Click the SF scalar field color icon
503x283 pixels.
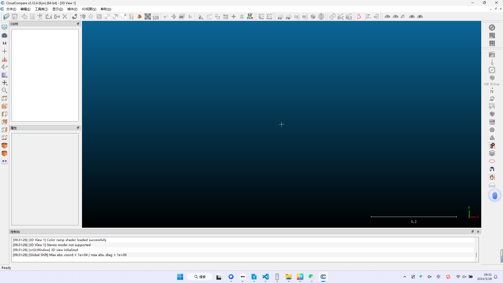[x=250, y=17]
